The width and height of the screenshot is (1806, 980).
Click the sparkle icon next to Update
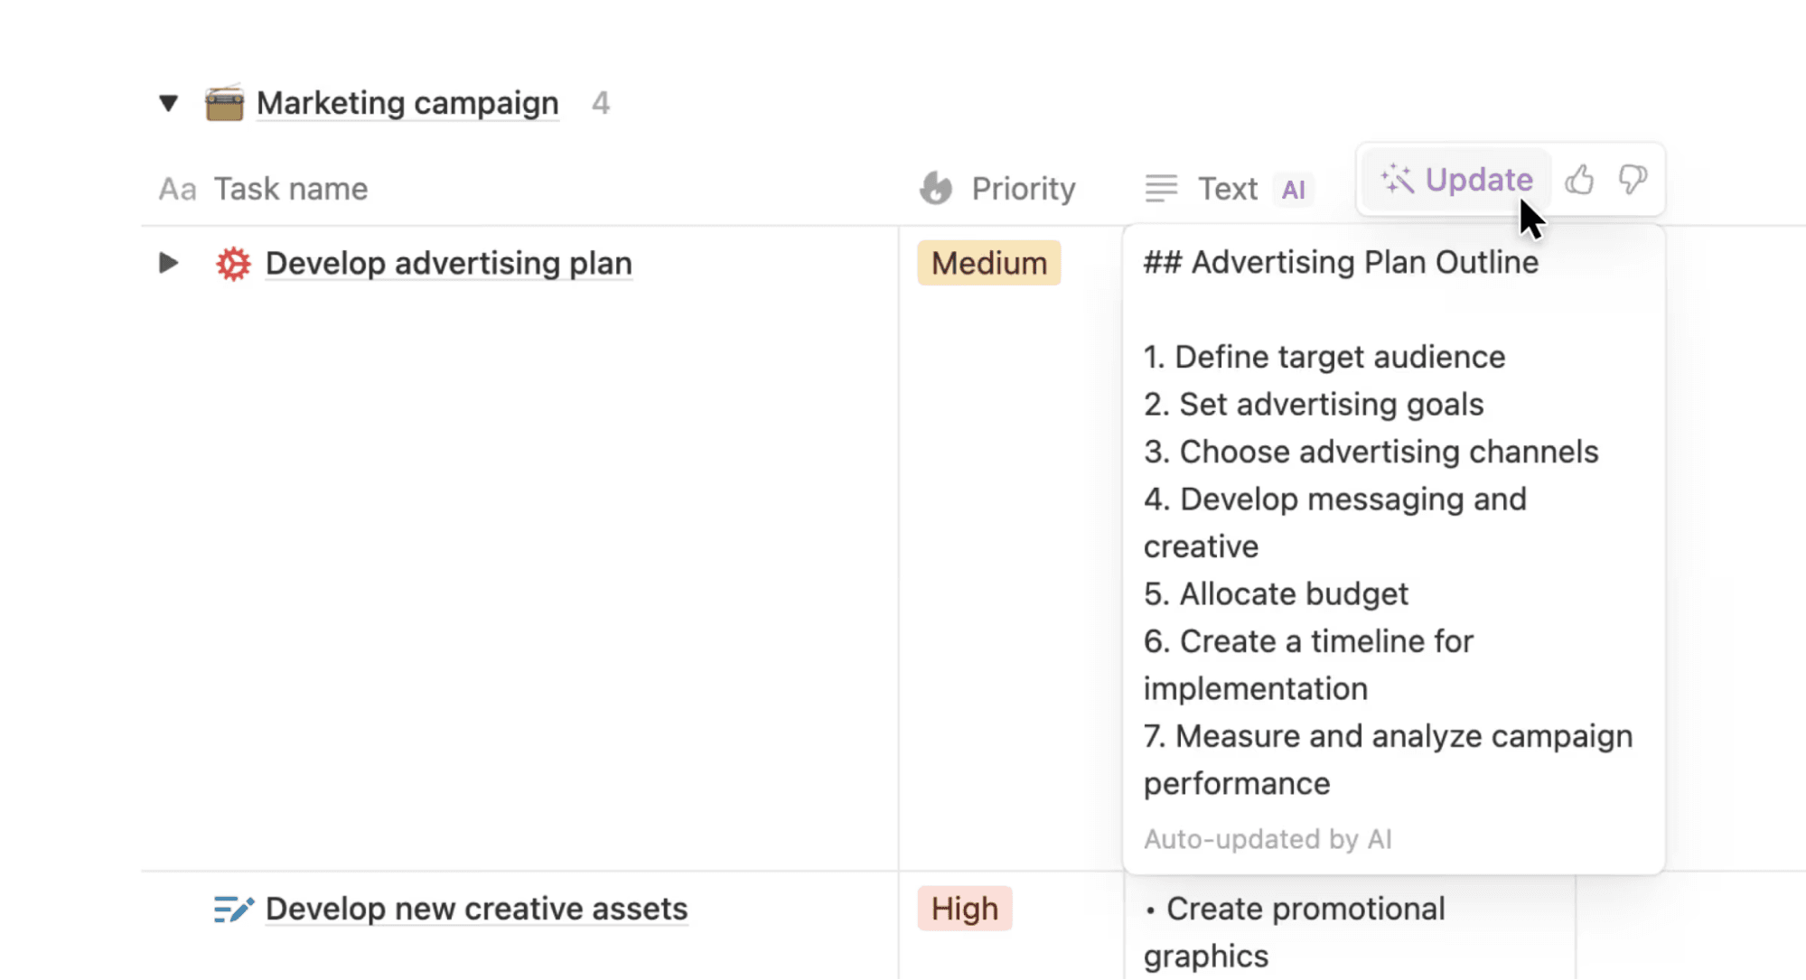point(1396,179)
